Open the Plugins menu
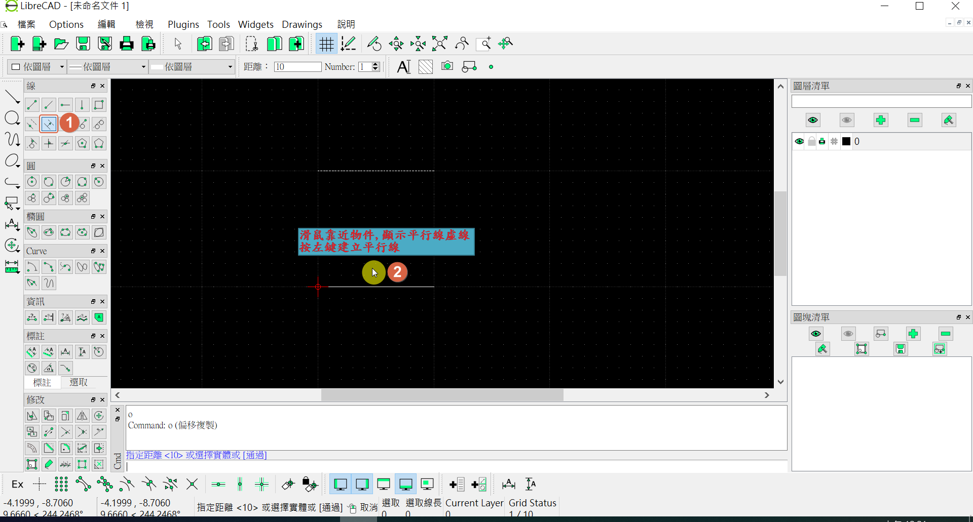Image resolution: width=973 pixels, height=522 pixels. pos(183,24)
